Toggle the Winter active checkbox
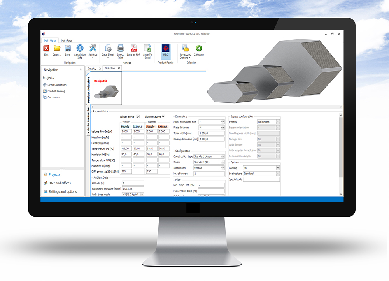This screenshot has height=281, width=389. 138,116
